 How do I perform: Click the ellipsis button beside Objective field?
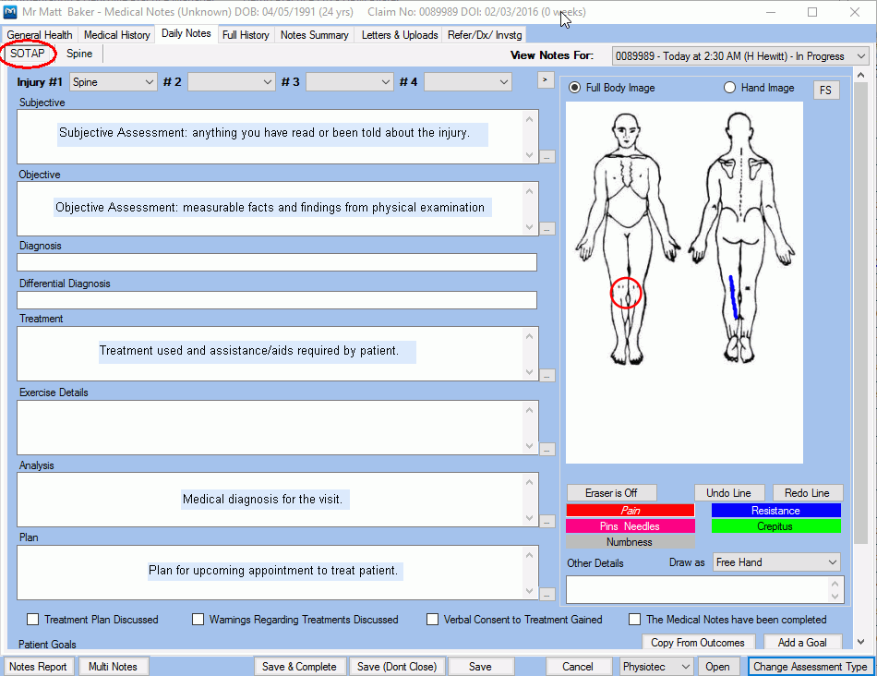547,228
